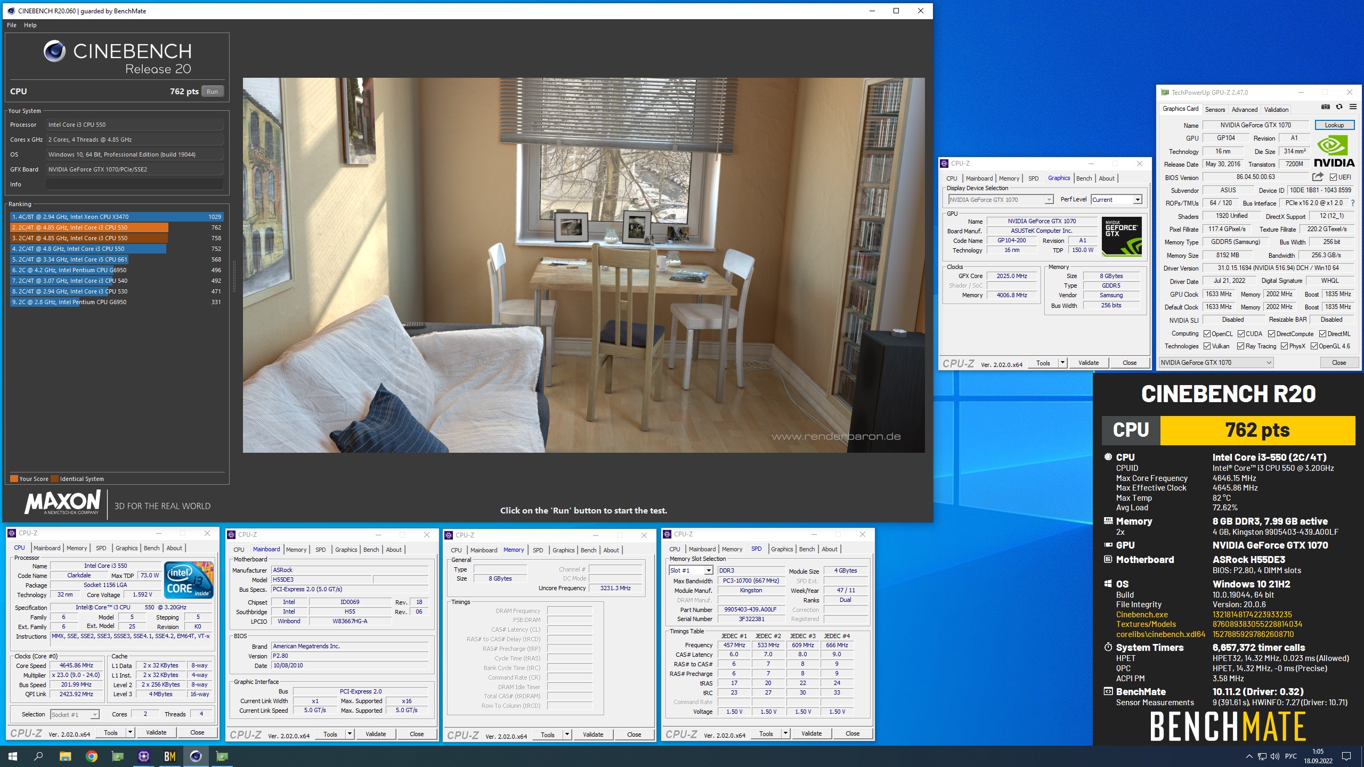Select ranking row Pentium G6950 @ 4.2 GHz

click(116, 270)
